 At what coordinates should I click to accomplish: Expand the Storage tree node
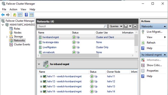click(7, 37)
